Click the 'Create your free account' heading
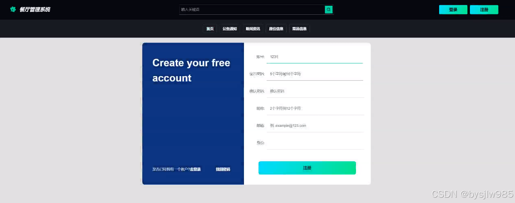 pos(191,70)
